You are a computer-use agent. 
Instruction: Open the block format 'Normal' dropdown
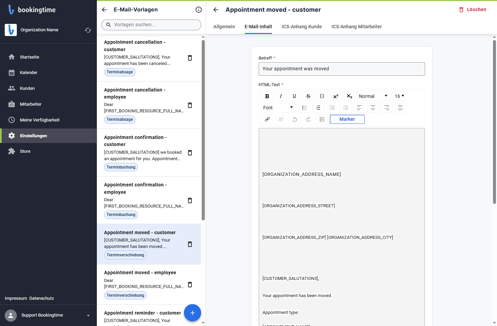pos(374,96)
